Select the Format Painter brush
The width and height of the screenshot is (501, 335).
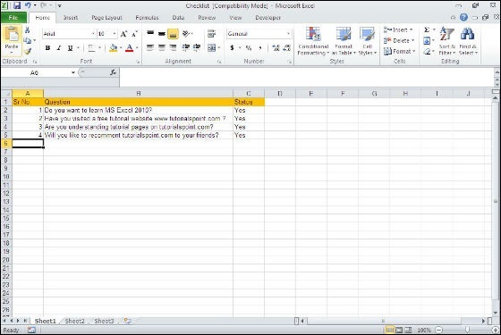point(28,51)
